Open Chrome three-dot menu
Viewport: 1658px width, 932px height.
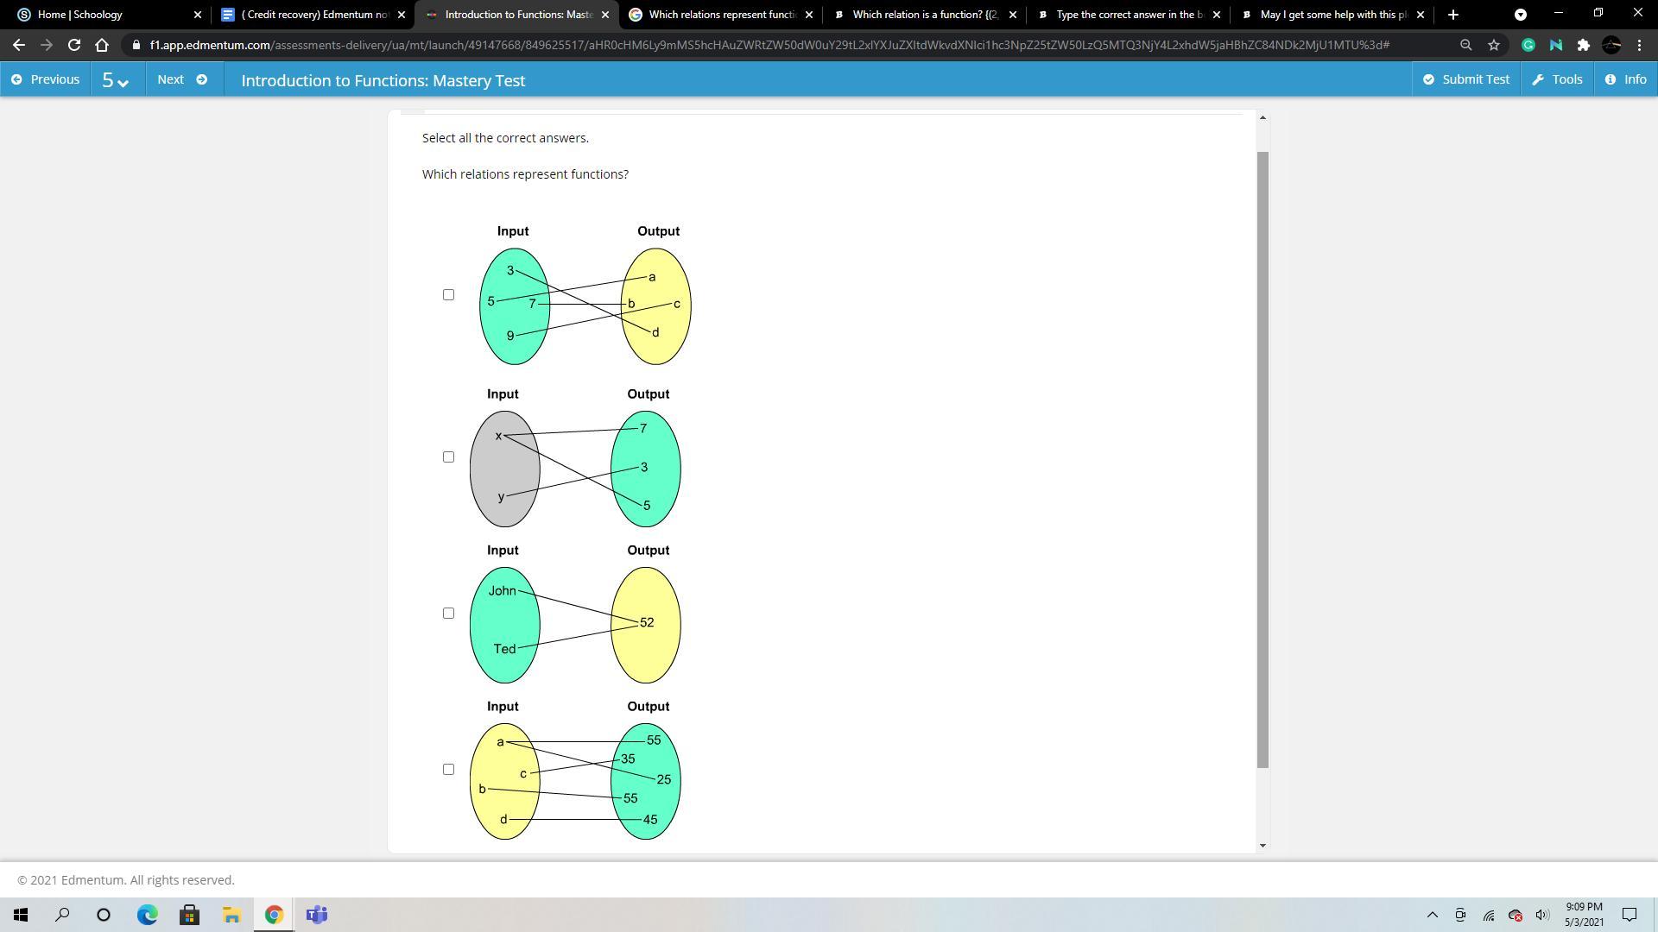1639,45
